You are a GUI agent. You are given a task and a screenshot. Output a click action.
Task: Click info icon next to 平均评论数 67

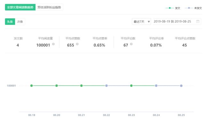pyautogui.click(x=131, y=44)
